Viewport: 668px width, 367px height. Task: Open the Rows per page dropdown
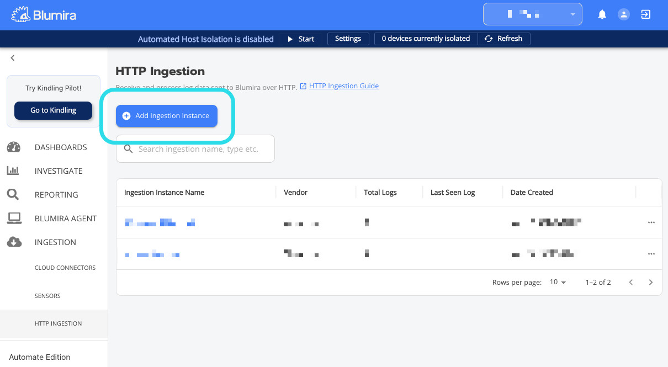(x=558, y=282)
